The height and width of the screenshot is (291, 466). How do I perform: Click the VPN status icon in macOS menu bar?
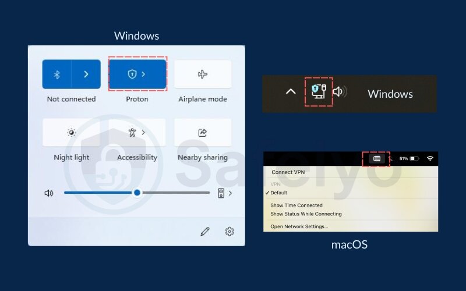click(377, 158)
